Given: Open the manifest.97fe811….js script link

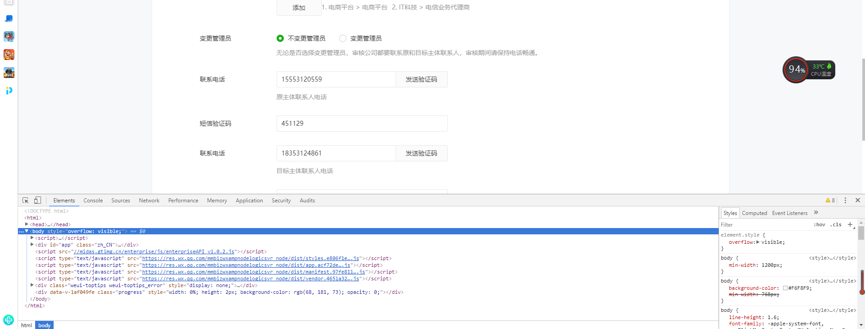Looking at the screenshot, I should click(254, 272).
